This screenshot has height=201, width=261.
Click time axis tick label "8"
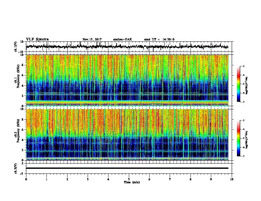190,179
